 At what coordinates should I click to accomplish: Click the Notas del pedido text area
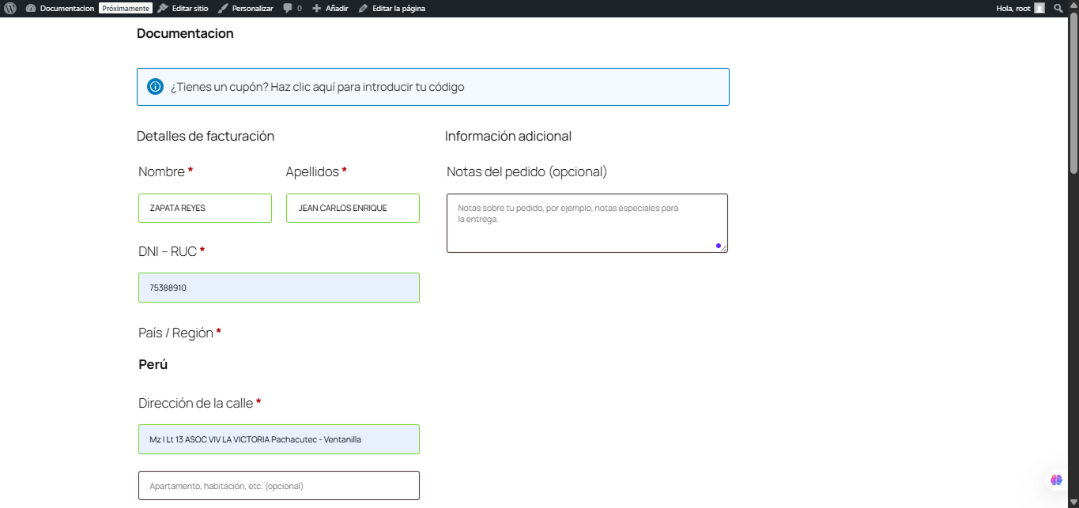pos(587,223)
